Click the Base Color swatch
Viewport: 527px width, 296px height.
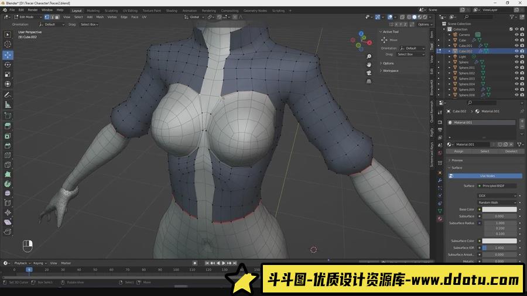[499, 209]
